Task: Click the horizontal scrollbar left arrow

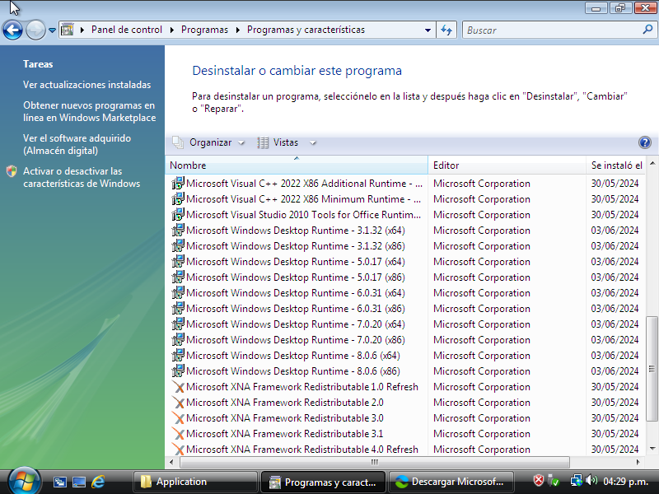Action: (x=171, y=462)
